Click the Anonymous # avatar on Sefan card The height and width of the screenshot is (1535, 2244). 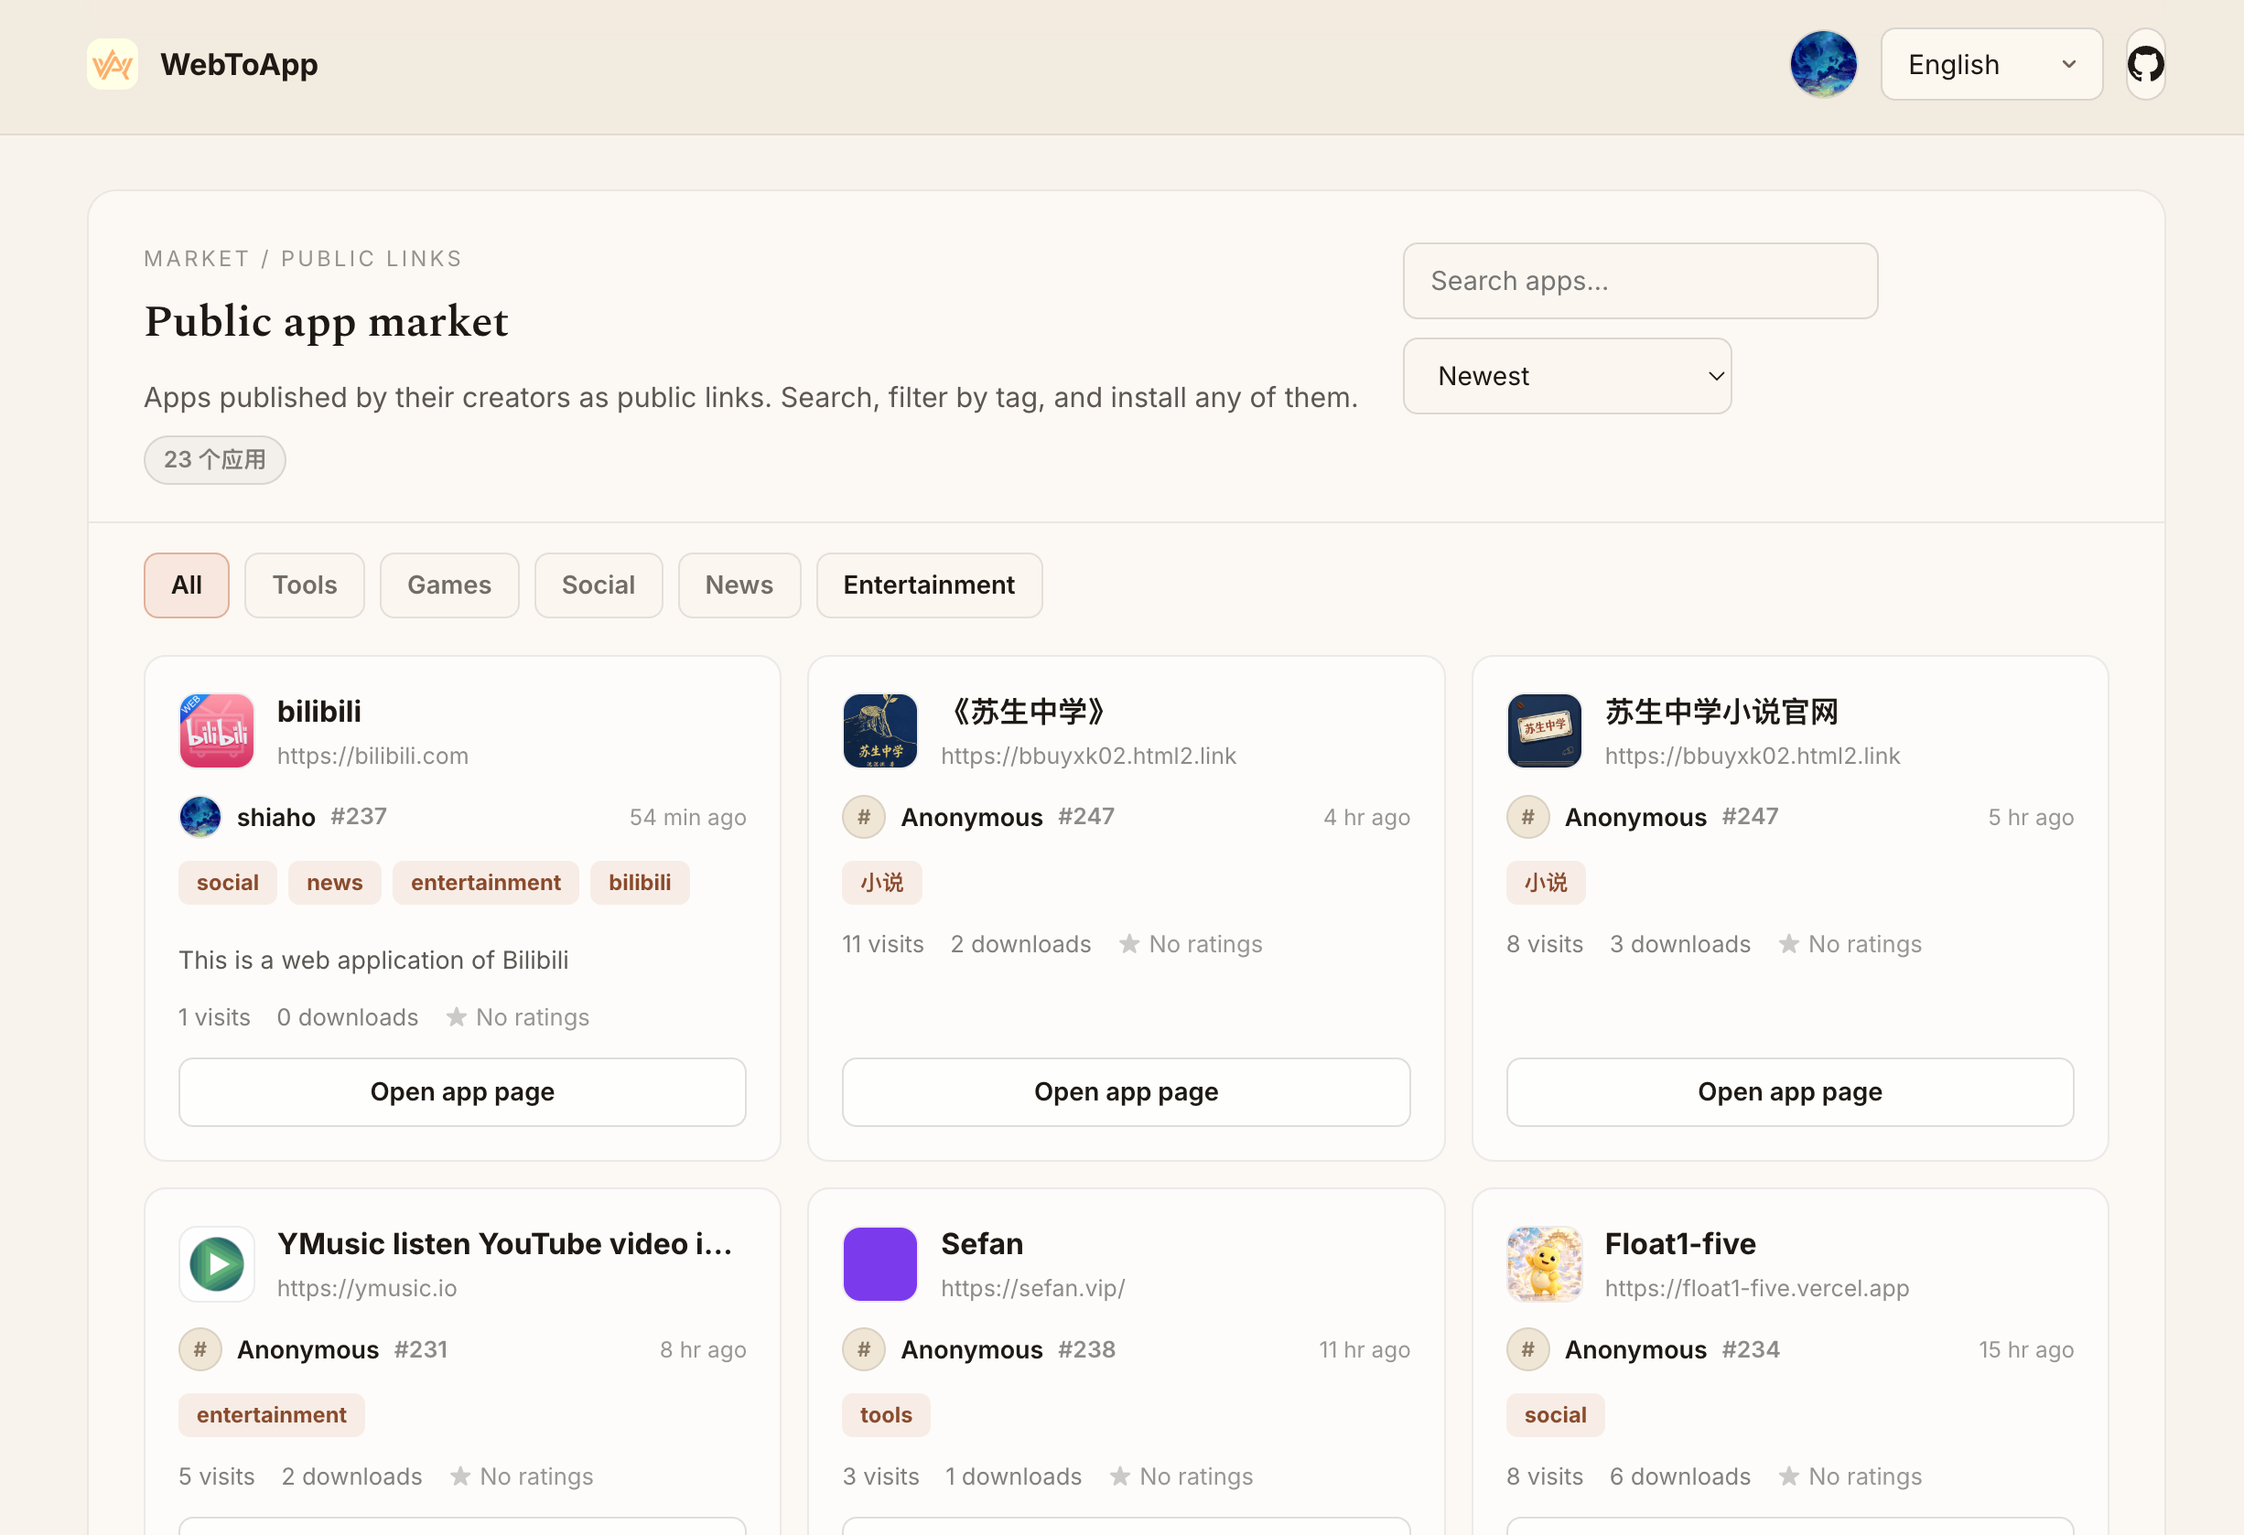pos(863,1348)
